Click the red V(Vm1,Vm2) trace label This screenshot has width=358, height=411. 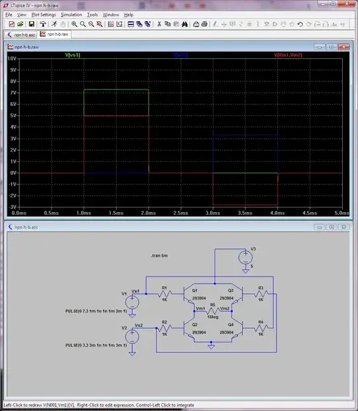click(288, 55)
